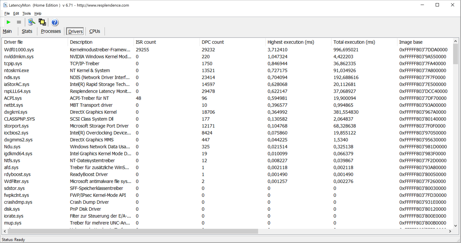Click total execution value 996,695021
Viewport: 461px width, 243px height.
pos(346,50)
